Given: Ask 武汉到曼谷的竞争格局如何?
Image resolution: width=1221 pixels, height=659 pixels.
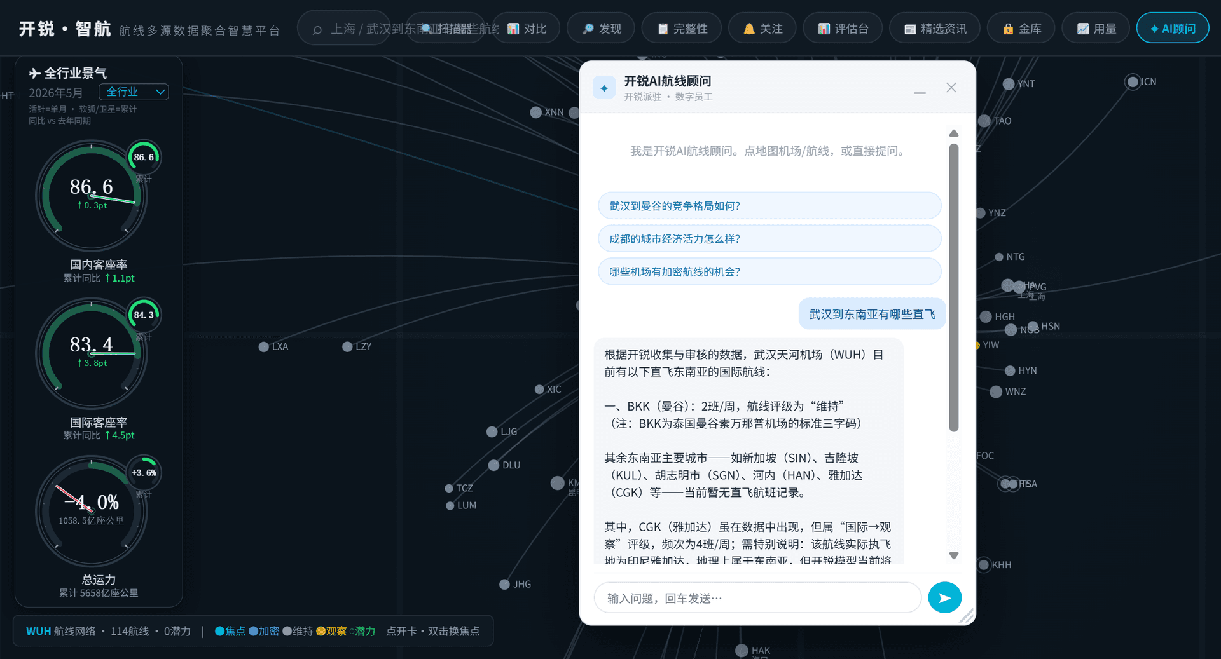Looking at the screenshot, I should point(769,206).
